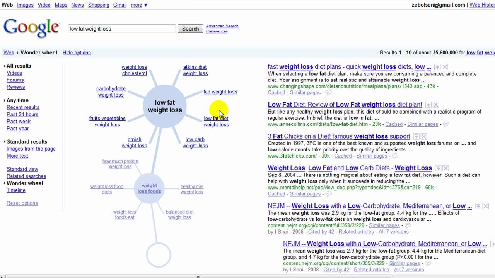Show Recent results in sidebar

23,107
